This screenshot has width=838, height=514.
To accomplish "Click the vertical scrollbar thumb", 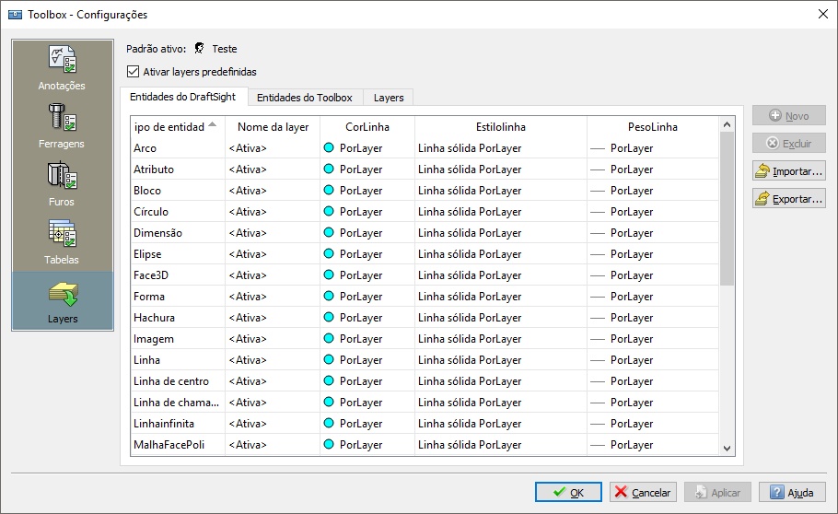I will point(727,208).
